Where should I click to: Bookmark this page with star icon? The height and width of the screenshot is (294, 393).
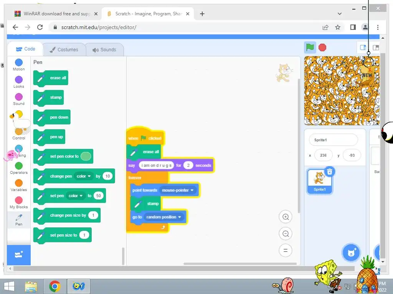click(338, 27)
